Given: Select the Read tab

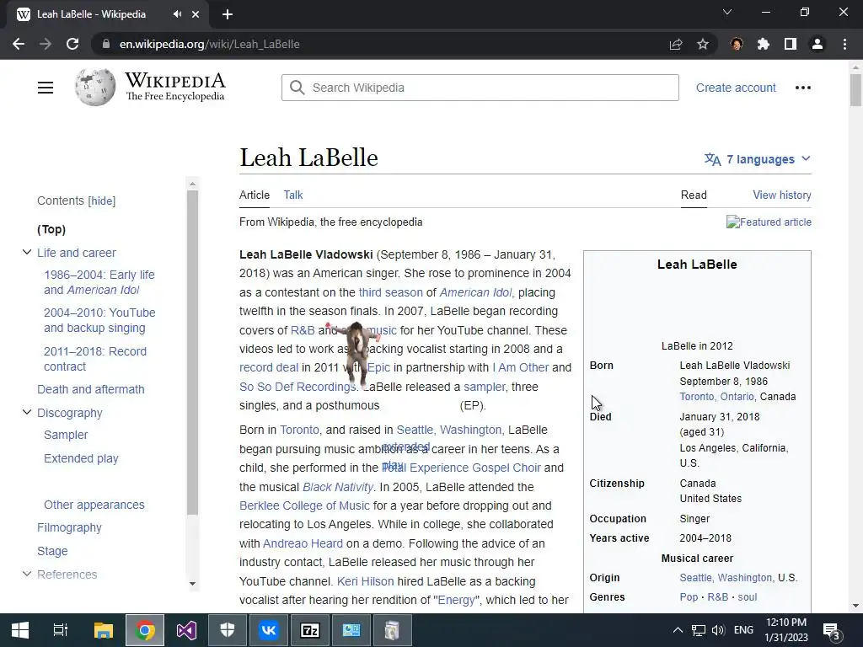Looking at the screenshot, I should click(694, 195).
